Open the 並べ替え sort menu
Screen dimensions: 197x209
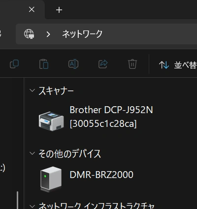178,65
